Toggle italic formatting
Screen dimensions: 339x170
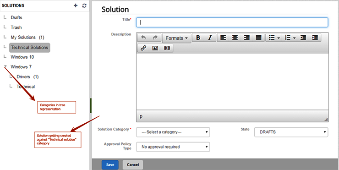pos(210,38)
